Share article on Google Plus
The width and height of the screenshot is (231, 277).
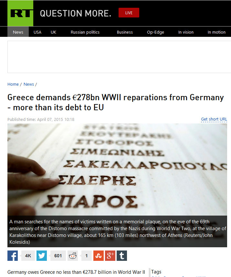pyautogui.click(x=110, y=256)
